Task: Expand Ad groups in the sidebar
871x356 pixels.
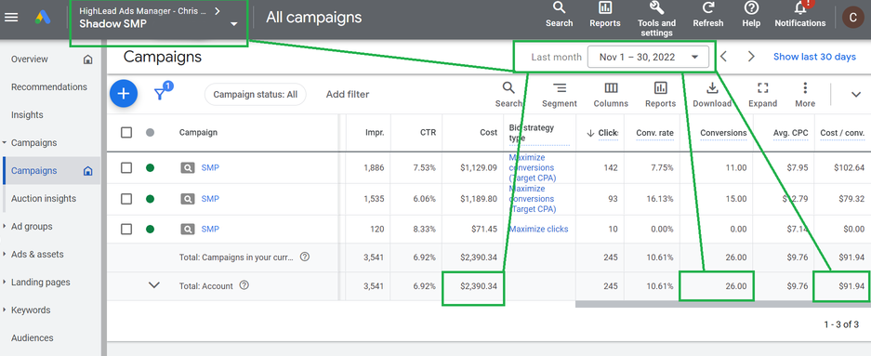Action: pyautogui.click(x=32, y=226)
